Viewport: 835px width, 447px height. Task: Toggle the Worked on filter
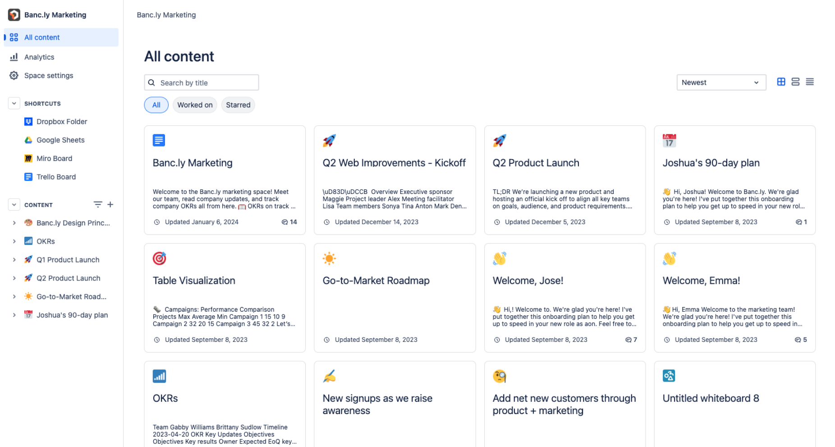click(195, 105)
